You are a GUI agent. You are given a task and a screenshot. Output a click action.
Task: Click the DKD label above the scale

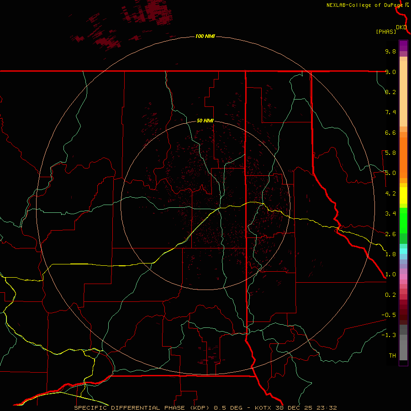tap(401, 27)
